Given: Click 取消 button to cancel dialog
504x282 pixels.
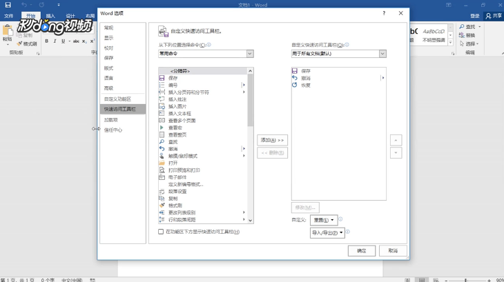Looking at the screenshot, I should 393,251.
